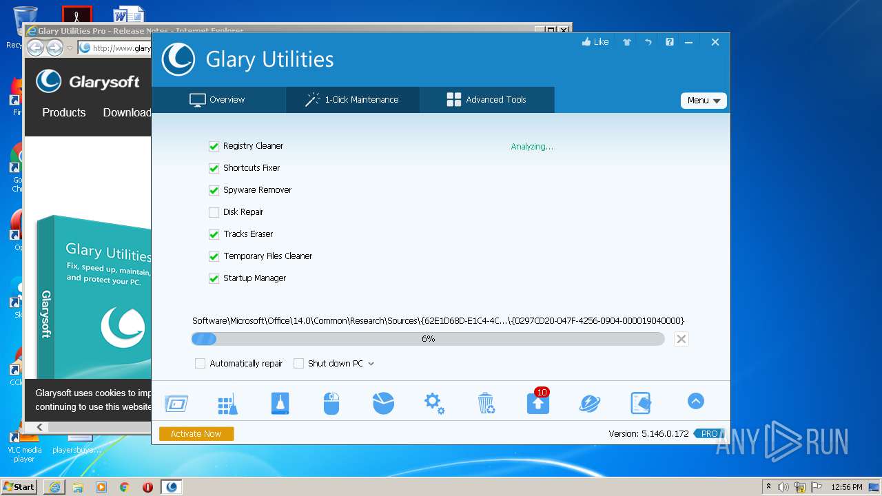882x496 pixels.
Task: Click the registry path text above progress bar
Action: [x=438, y=321]
